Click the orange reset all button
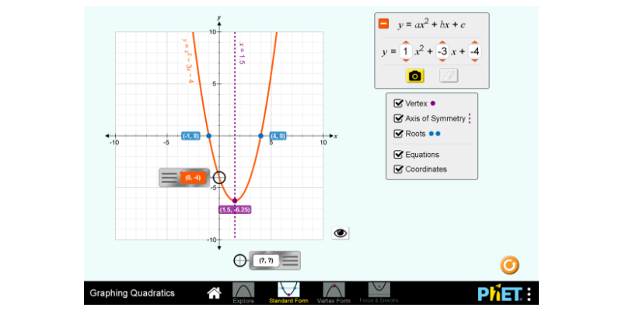 coord(509,265)
